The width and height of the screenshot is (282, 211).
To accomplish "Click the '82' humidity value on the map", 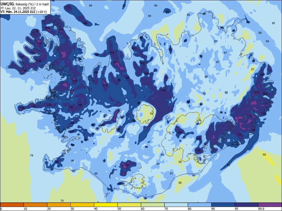I will point(226,92).
